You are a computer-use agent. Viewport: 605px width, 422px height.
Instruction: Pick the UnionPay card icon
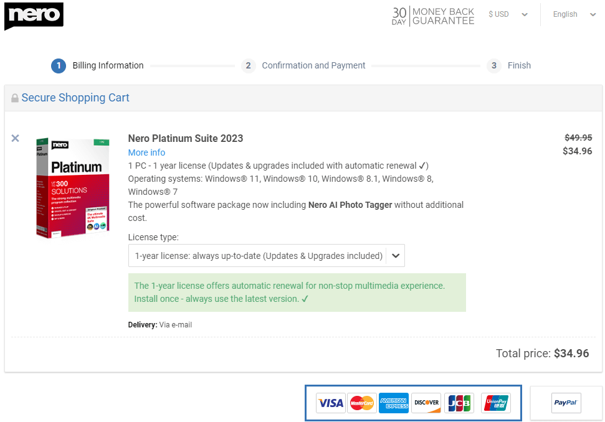pyautogui.click(x=496, y=403)
